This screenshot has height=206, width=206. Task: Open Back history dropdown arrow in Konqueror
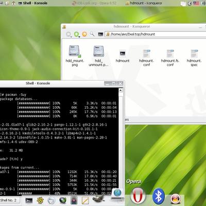click(x=71, y=37)
